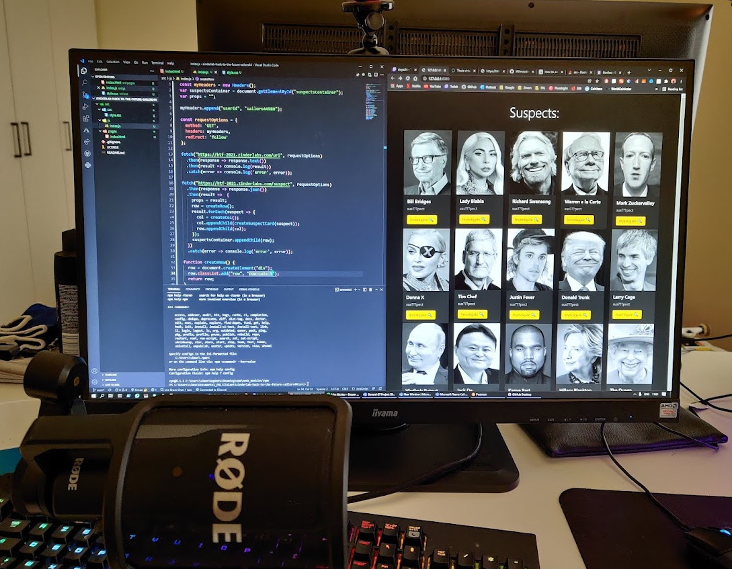Open Extensions view in VS Code activity bar
Viewport: 732px width, 569px height.
click(86, 118)
